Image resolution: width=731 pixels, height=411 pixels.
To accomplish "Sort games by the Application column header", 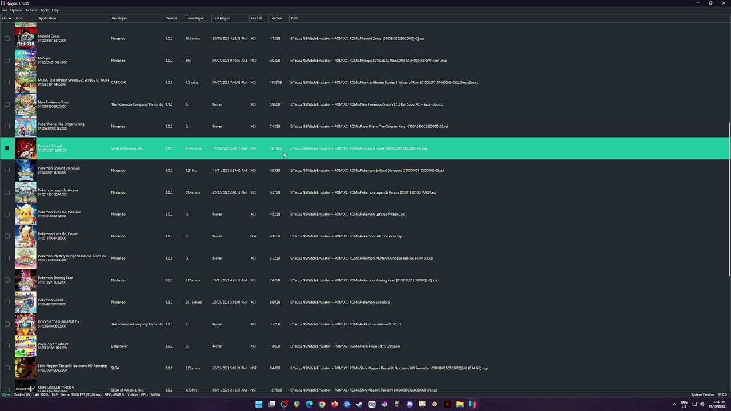I will (73, 18).
